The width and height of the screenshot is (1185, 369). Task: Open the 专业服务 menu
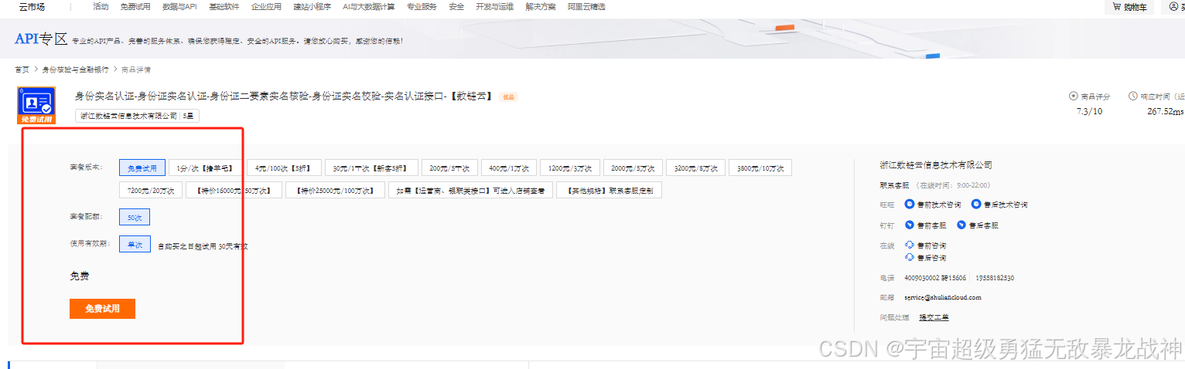(x=422, y=7)
